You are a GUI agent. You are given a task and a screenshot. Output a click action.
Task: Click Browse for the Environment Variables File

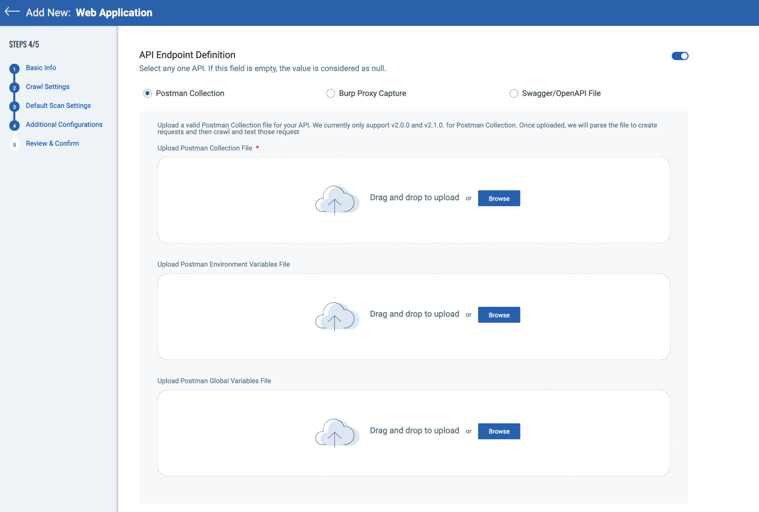pyautogui.click(x=499, y=314)
